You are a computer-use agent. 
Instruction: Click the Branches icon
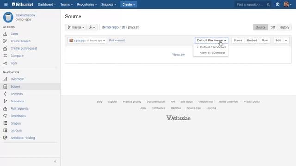5,101
